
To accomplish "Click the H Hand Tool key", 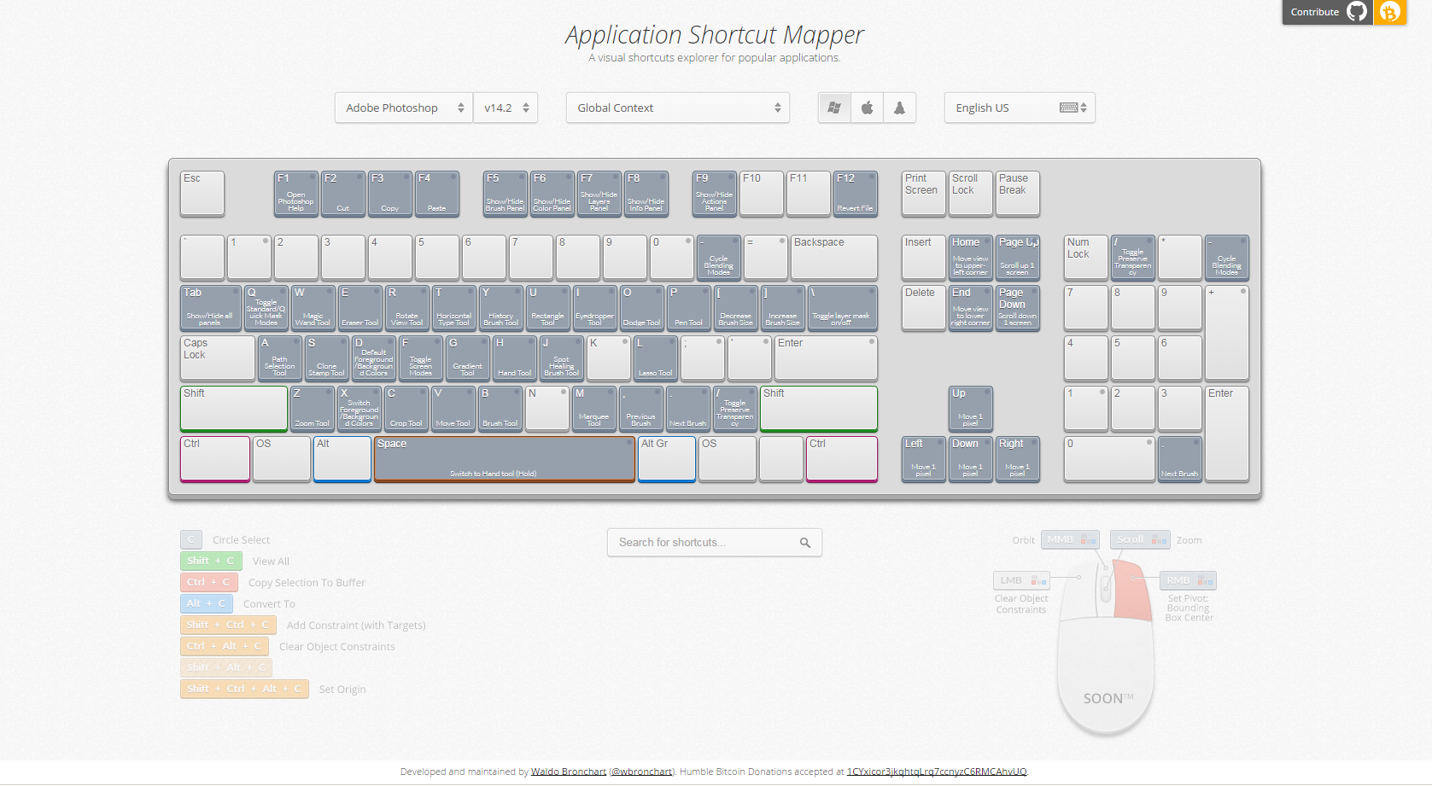I will click(515, 358).
